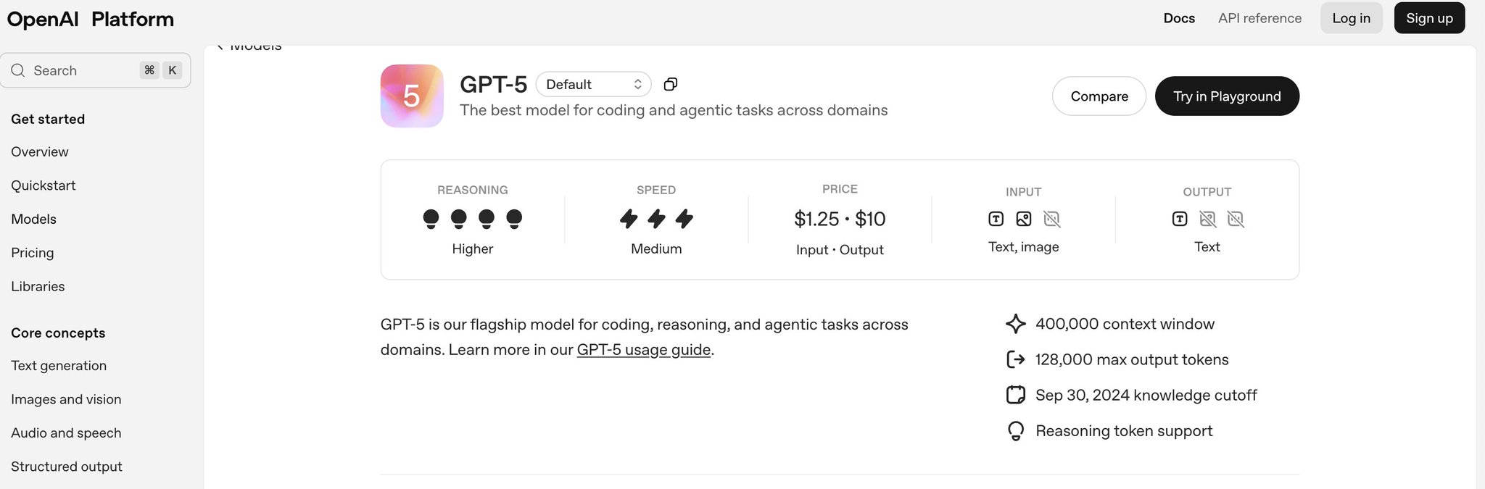Open the GPT-5 usage guide link
The height and width of the screenshot is (489, 1485).
644,350
